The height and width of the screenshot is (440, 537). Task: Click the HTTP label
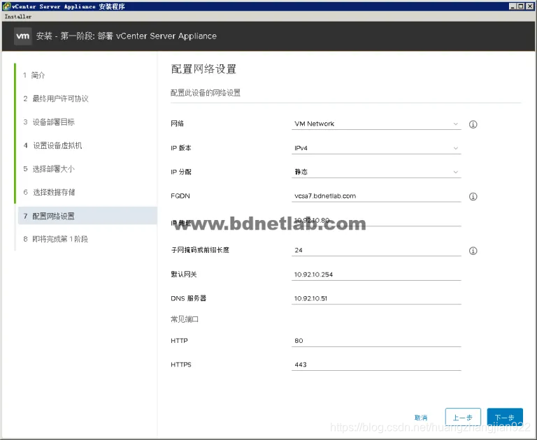tap(179, 341)
